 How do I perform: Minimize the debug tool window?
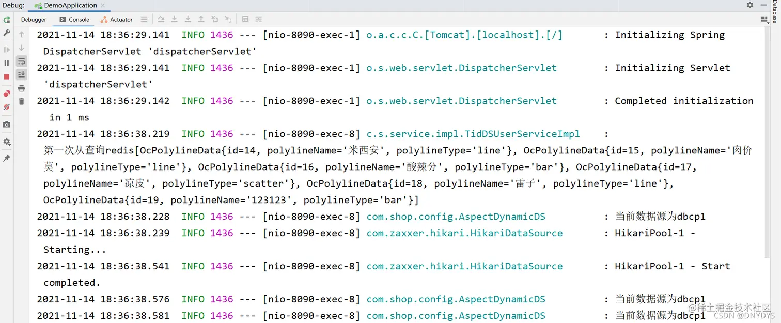pyautogui.click(x=764, y=5)
